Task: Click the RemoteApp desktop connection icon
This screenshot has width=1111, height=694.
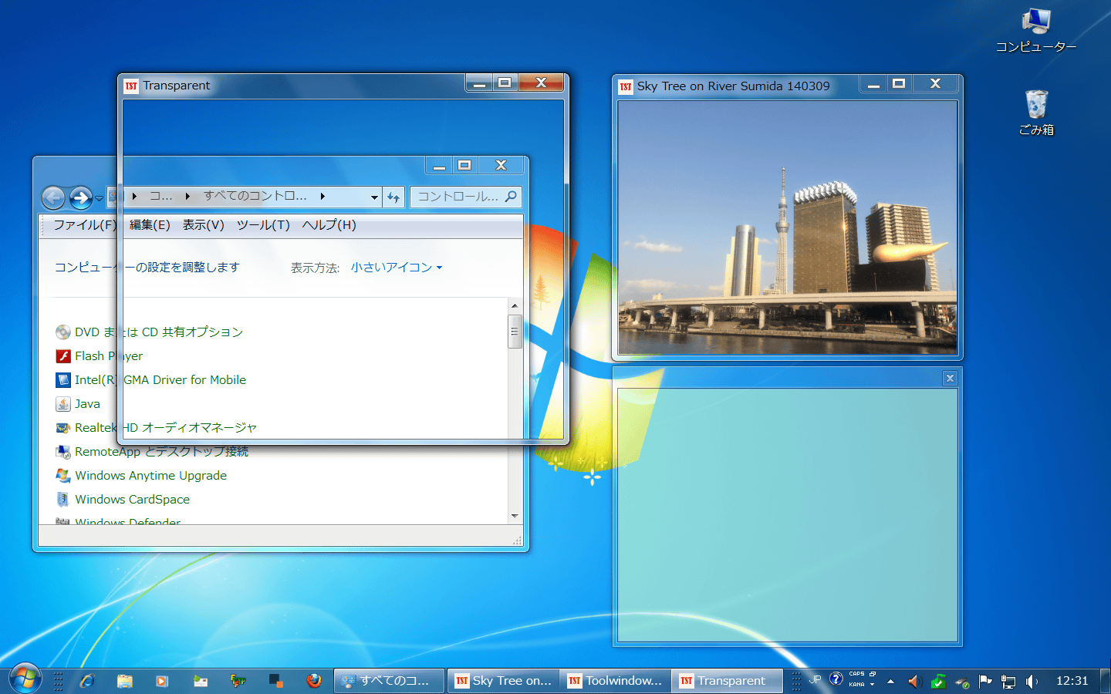Action: click(x=63, y=452)
